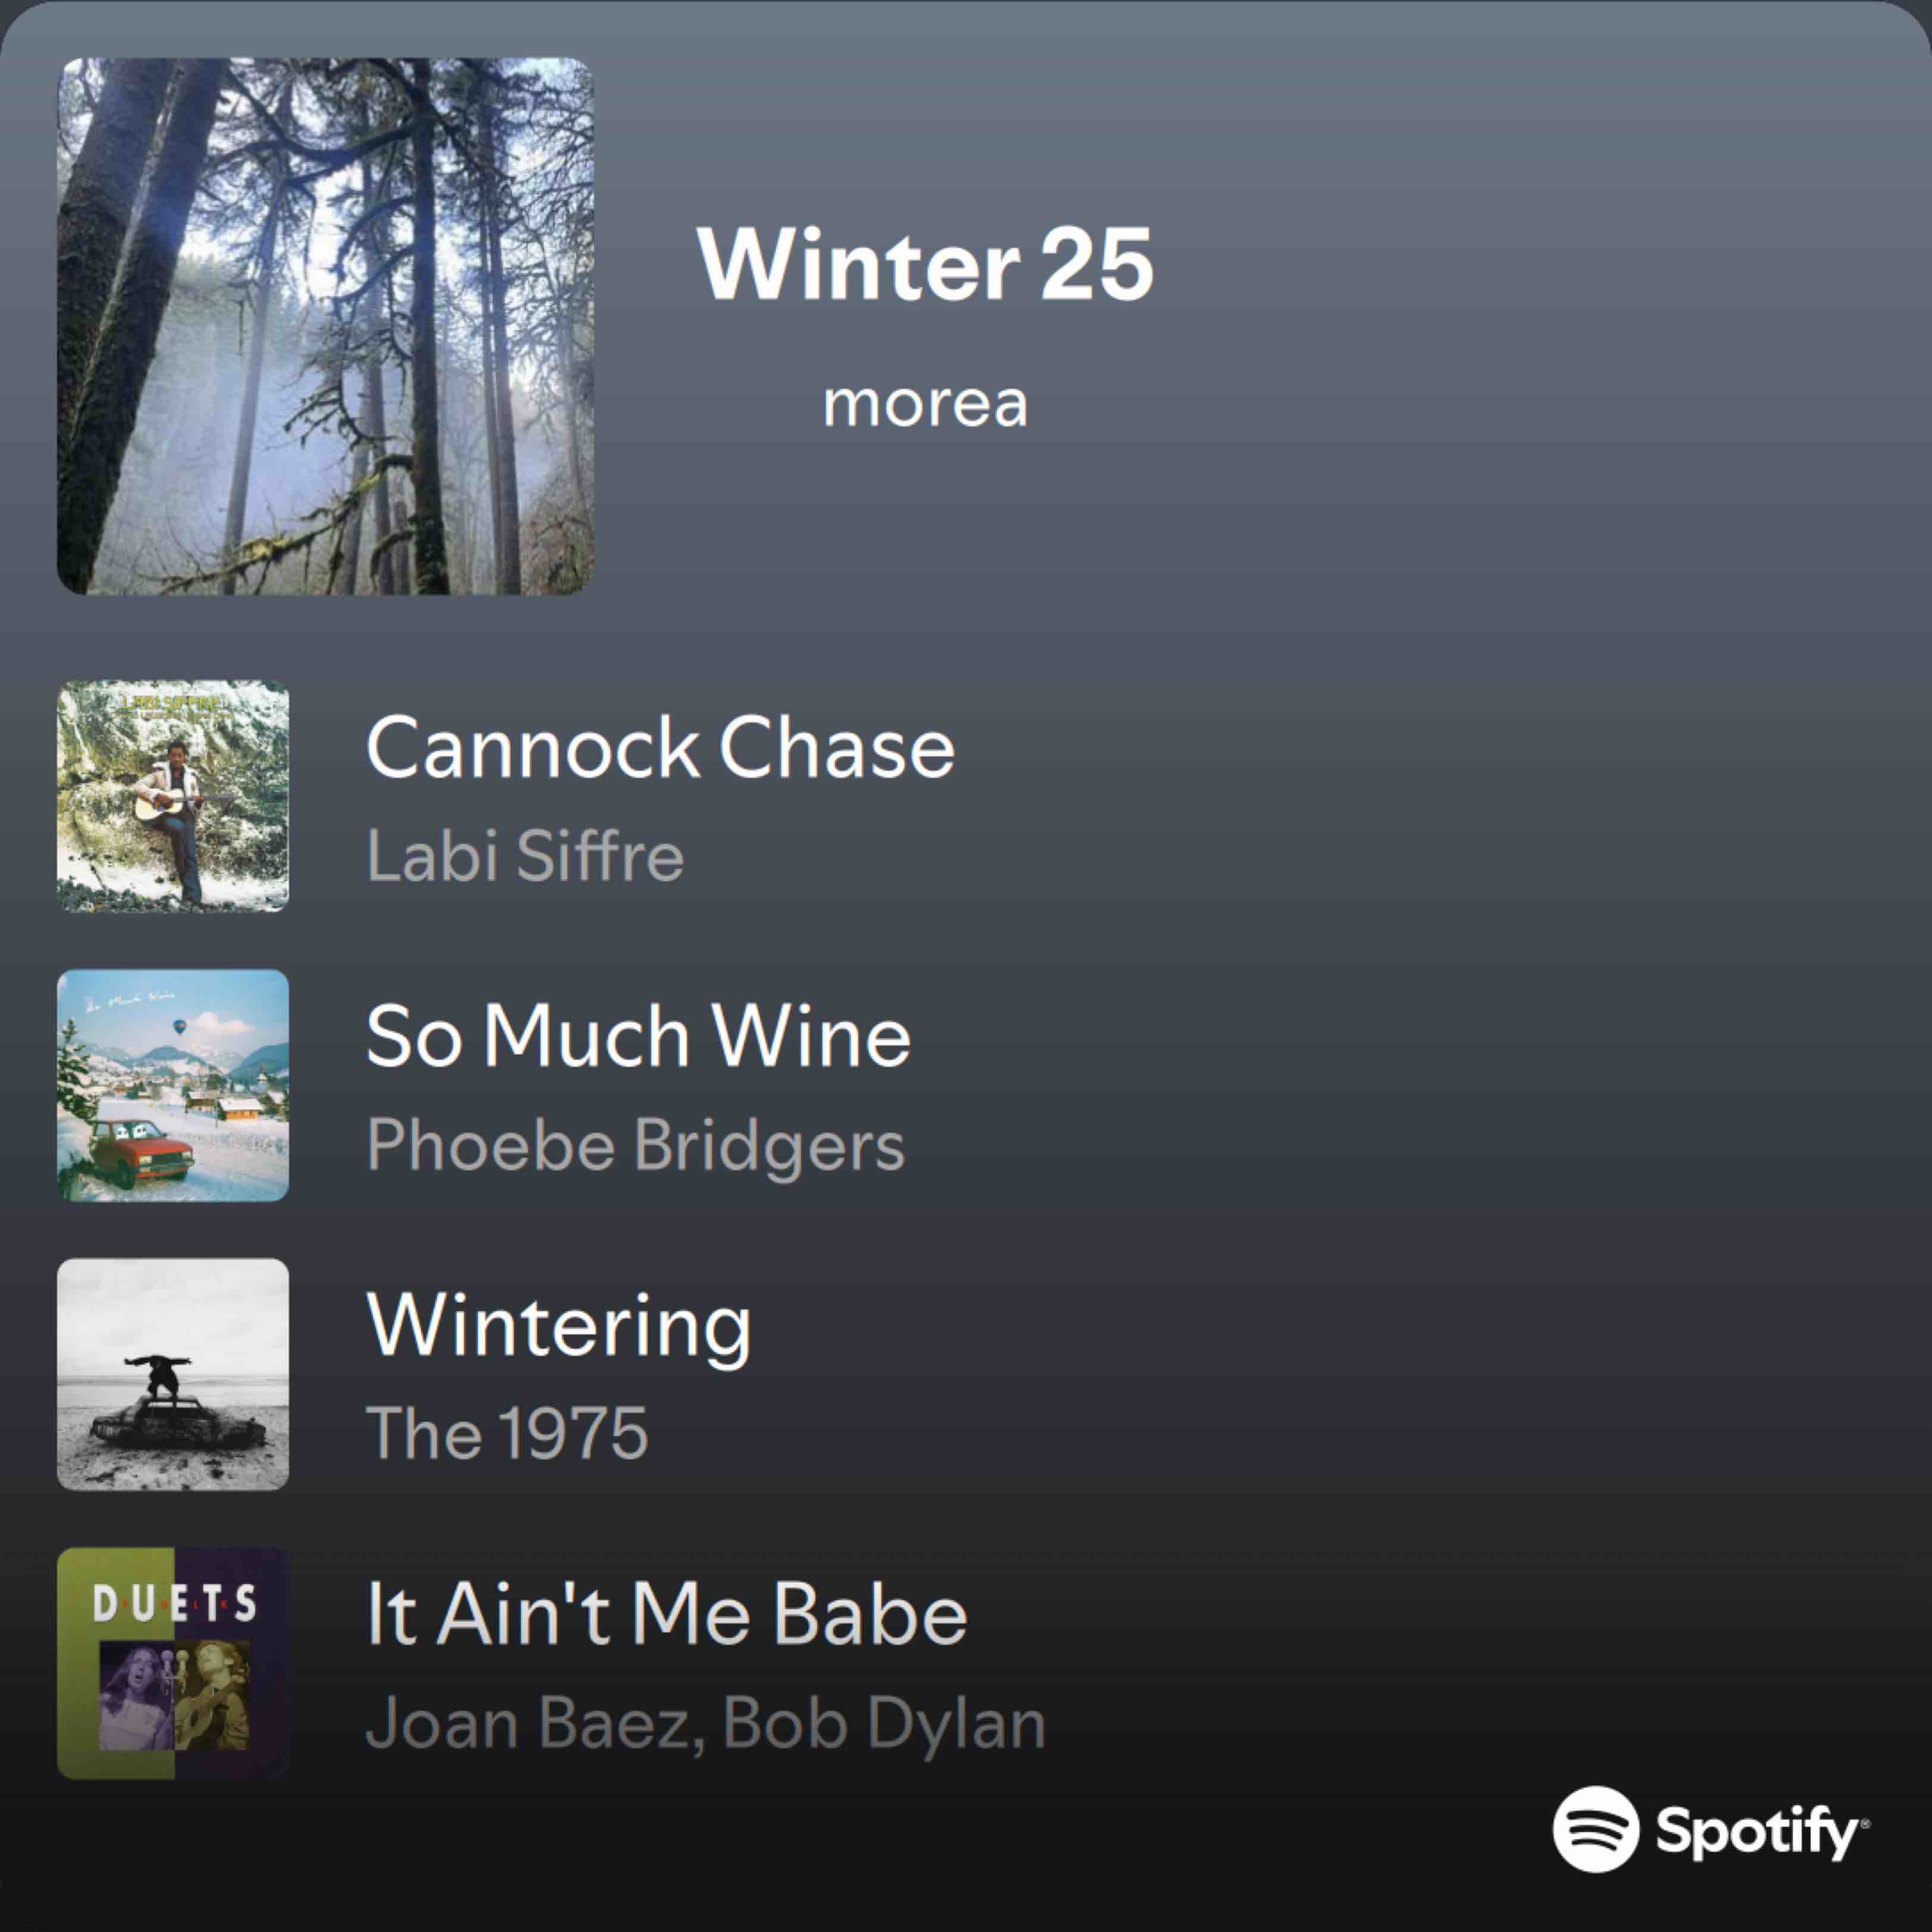Click the Spotify logo icon
Screen dimensions: 1932x1932
1596,1829
